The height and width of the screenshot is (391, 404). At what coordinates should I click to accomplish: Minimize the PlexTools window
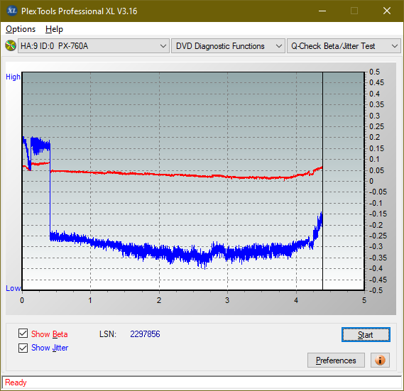(x=322, y=11)
